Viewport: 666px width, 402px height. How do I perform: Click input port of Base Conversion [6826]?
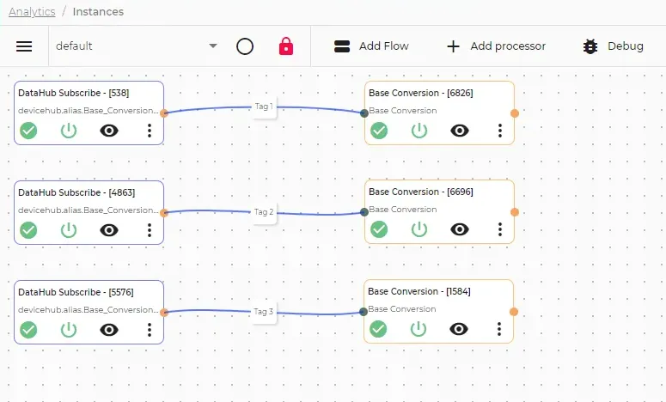(364, 113)
